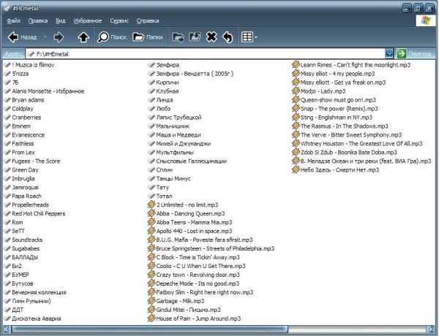439x336 pixels.
Task: Select "Zdob Si Zdub - Boonika Bate Doba.mp3"
Action: tap(349, 153)
